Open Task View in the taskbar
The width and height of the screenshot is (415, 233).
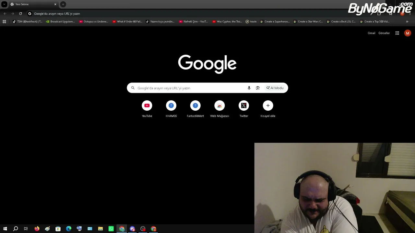pyautogui.click(x=26, y=229)
